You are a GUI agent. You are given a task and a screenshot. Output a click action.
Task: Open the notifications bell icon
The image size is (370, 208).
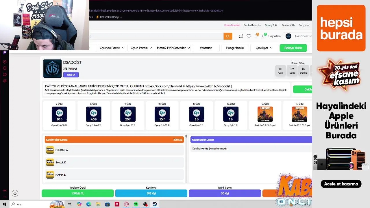click(256, 36)
